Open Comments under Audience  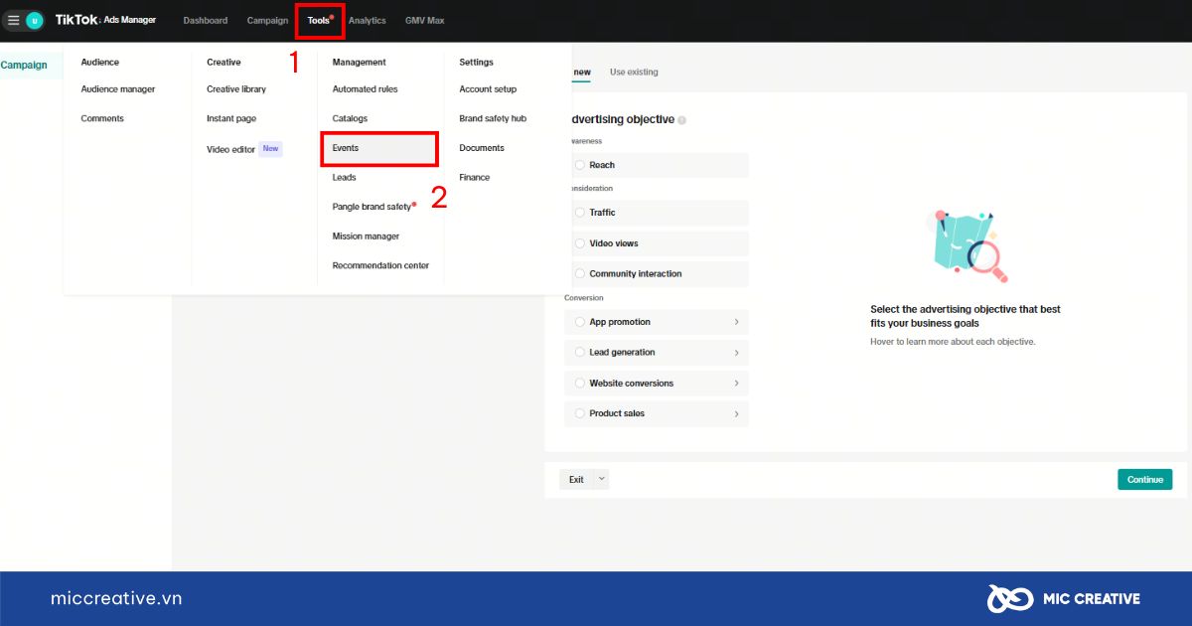click(102, 118)
